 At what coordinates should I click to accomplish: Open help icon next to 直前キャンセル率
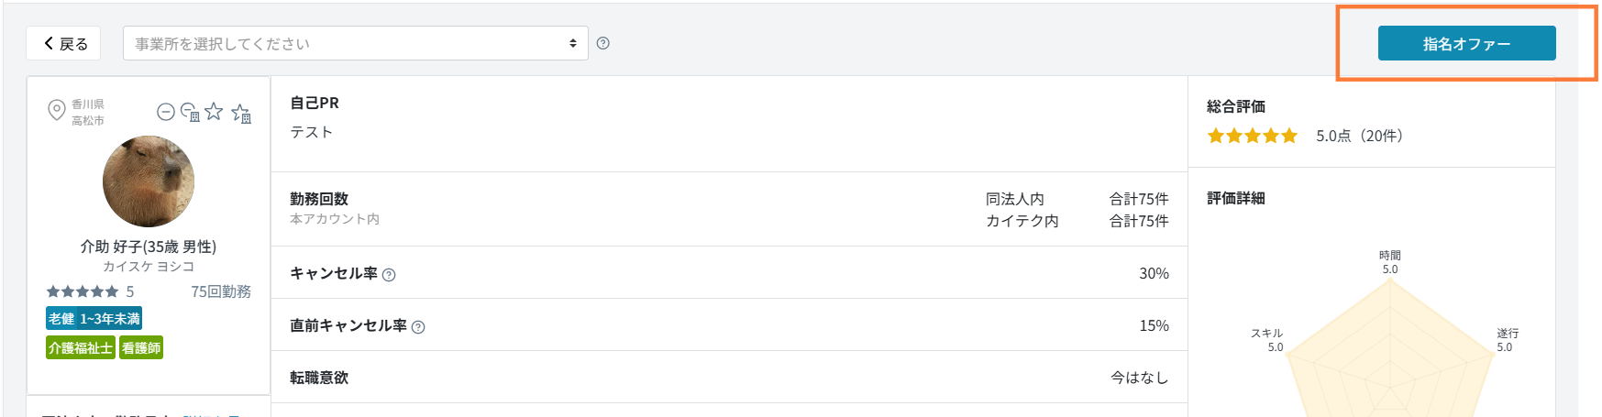[x=418, y=327]
